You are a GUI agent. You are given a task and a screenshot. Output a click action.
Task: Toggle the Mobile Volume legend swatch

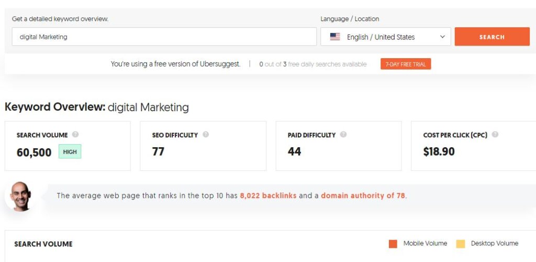[x=393, y=244]
